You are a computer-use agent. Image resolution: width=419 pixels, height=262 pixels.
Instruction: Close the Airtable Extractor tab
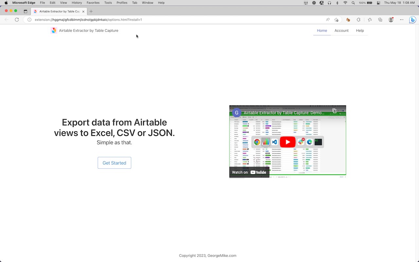(83, 11)
